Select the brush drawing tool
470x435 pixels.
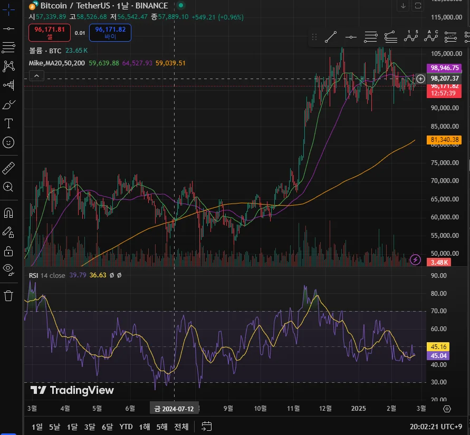(8, 104)
